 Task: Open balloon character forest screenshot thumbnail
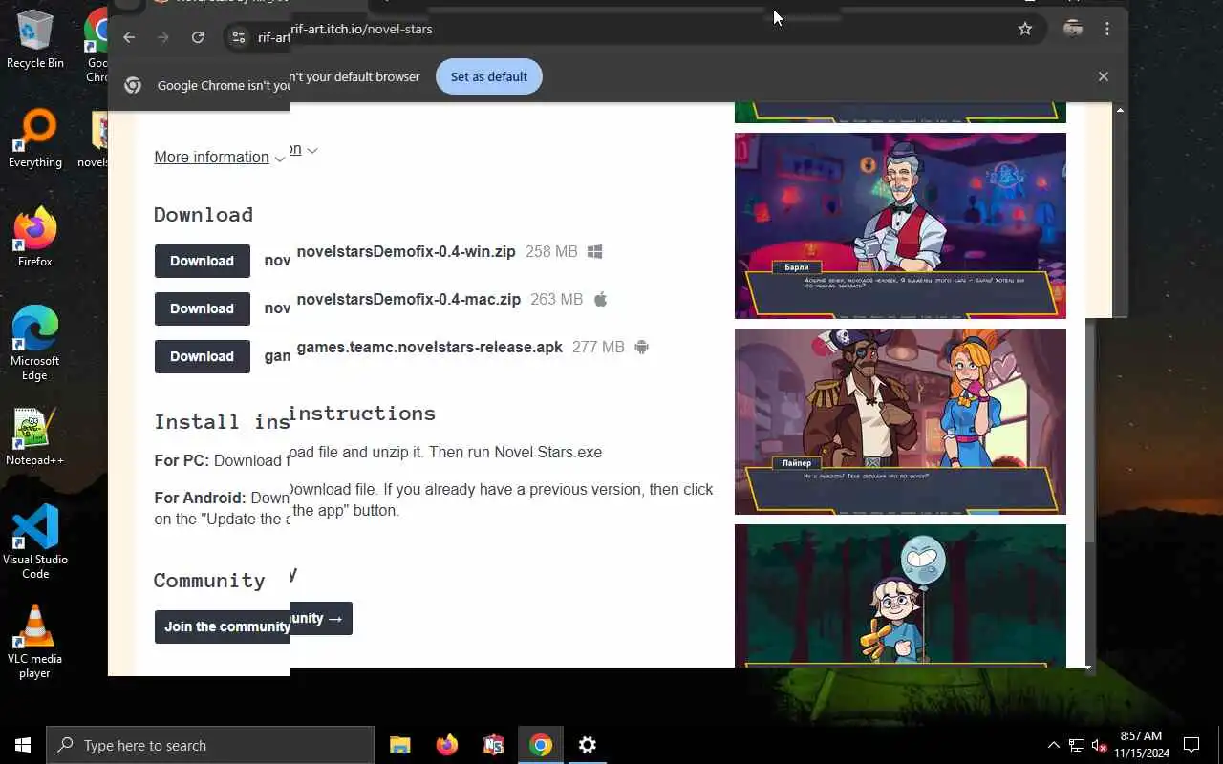900,596
